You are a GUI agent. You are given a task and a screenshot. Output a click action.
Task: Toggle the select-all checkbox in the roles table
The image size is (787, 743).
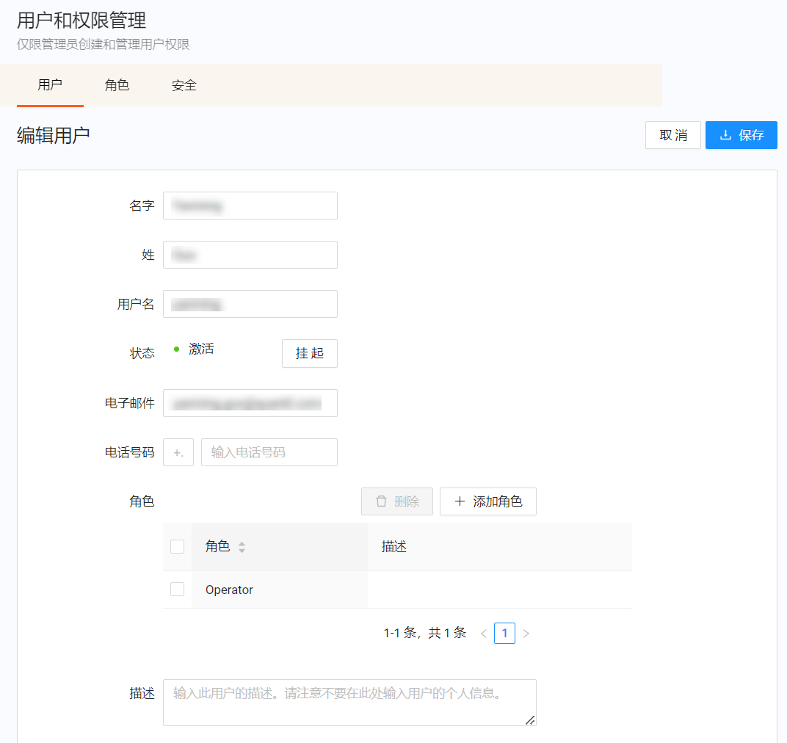pos(177,546)
